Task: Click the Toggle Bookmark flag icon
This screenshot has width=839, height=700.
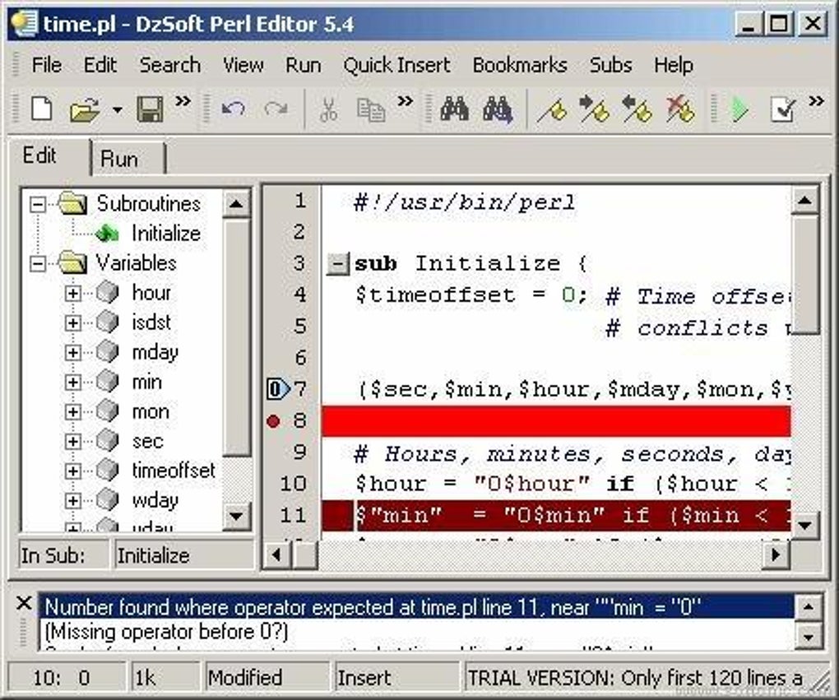Action: coord(552,109)
